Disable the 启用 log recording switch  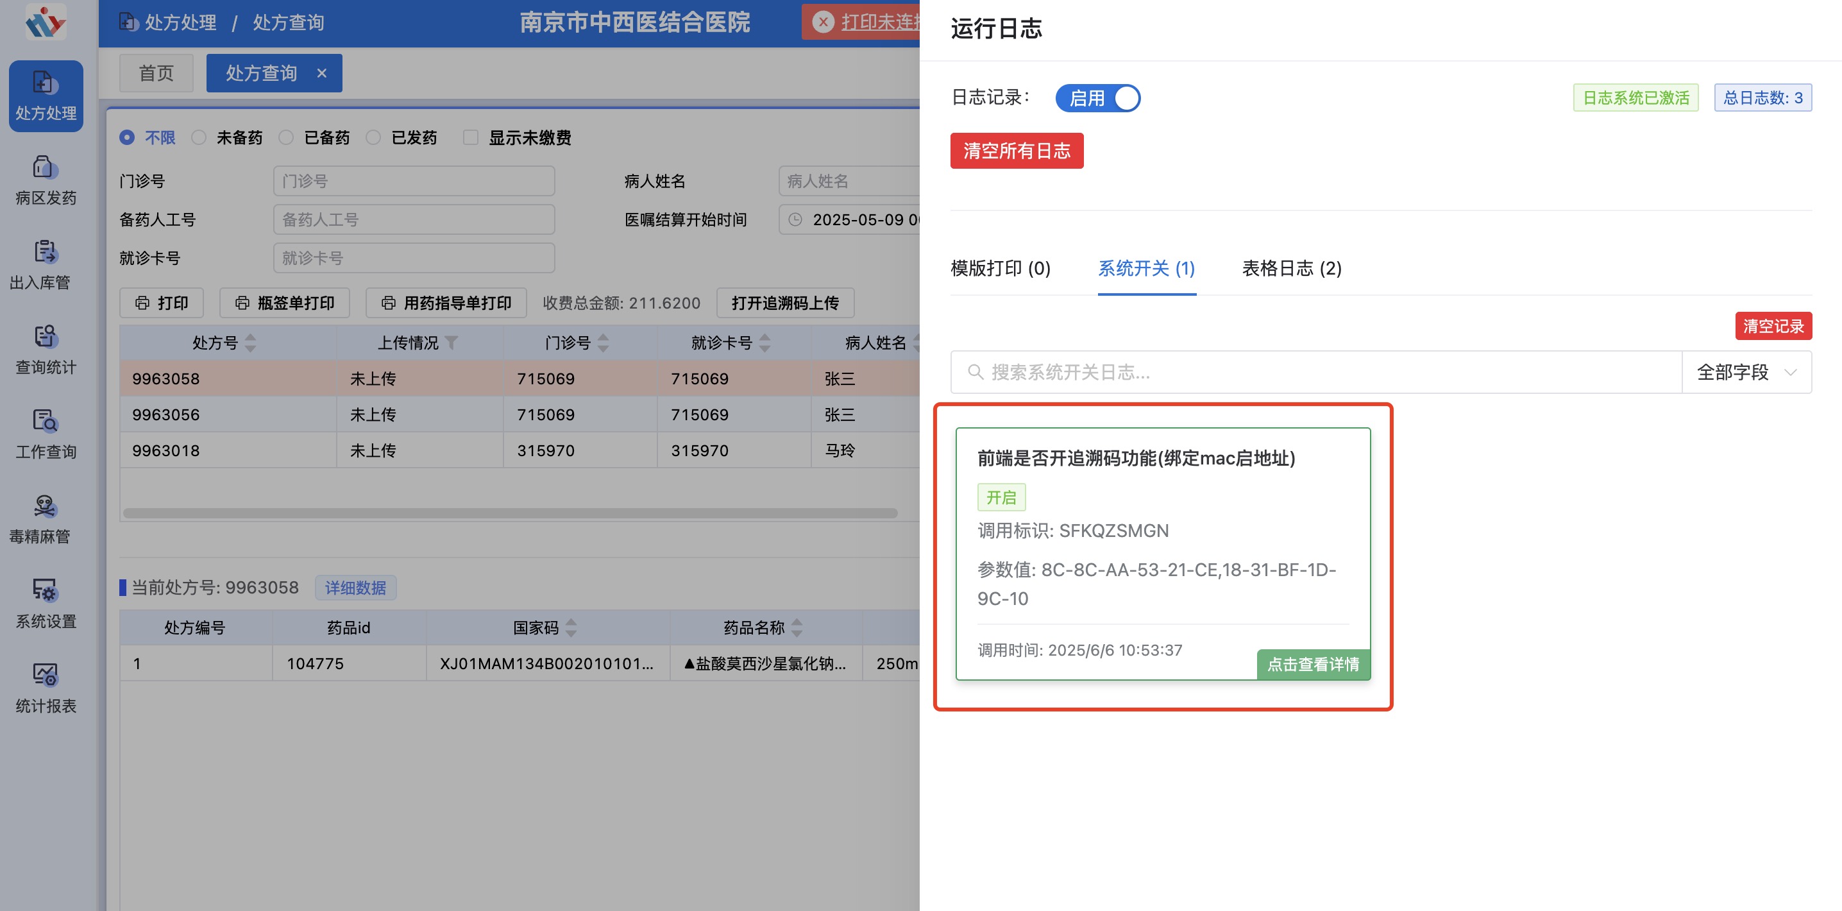pyautogui.click(x=1097, y=98)
